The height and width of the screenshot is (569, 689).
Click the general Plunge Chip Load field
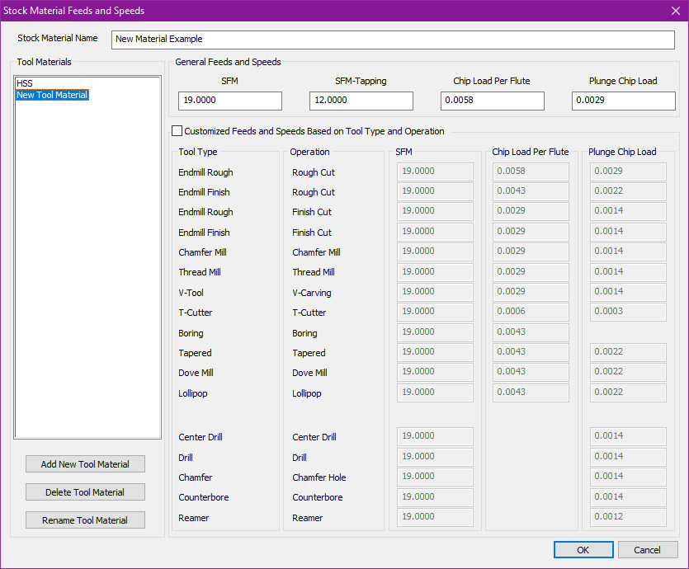coord(623,100)
